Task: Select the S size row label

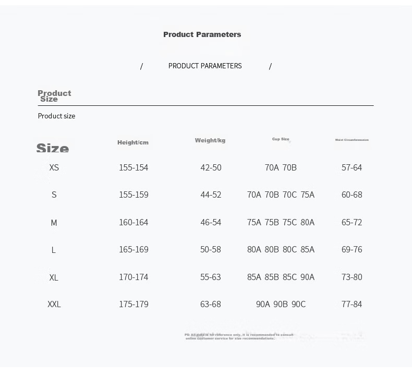Action: (54, 195)
